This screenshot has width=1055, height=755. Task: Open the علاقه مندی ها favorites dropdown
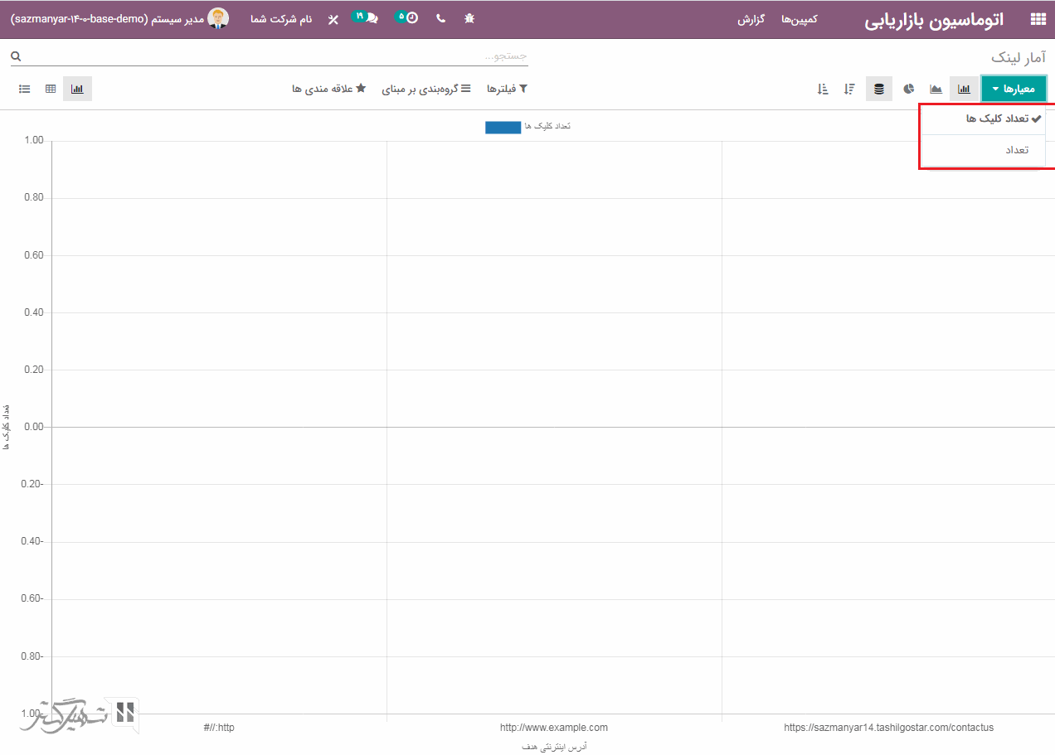[x=328, y=89]
